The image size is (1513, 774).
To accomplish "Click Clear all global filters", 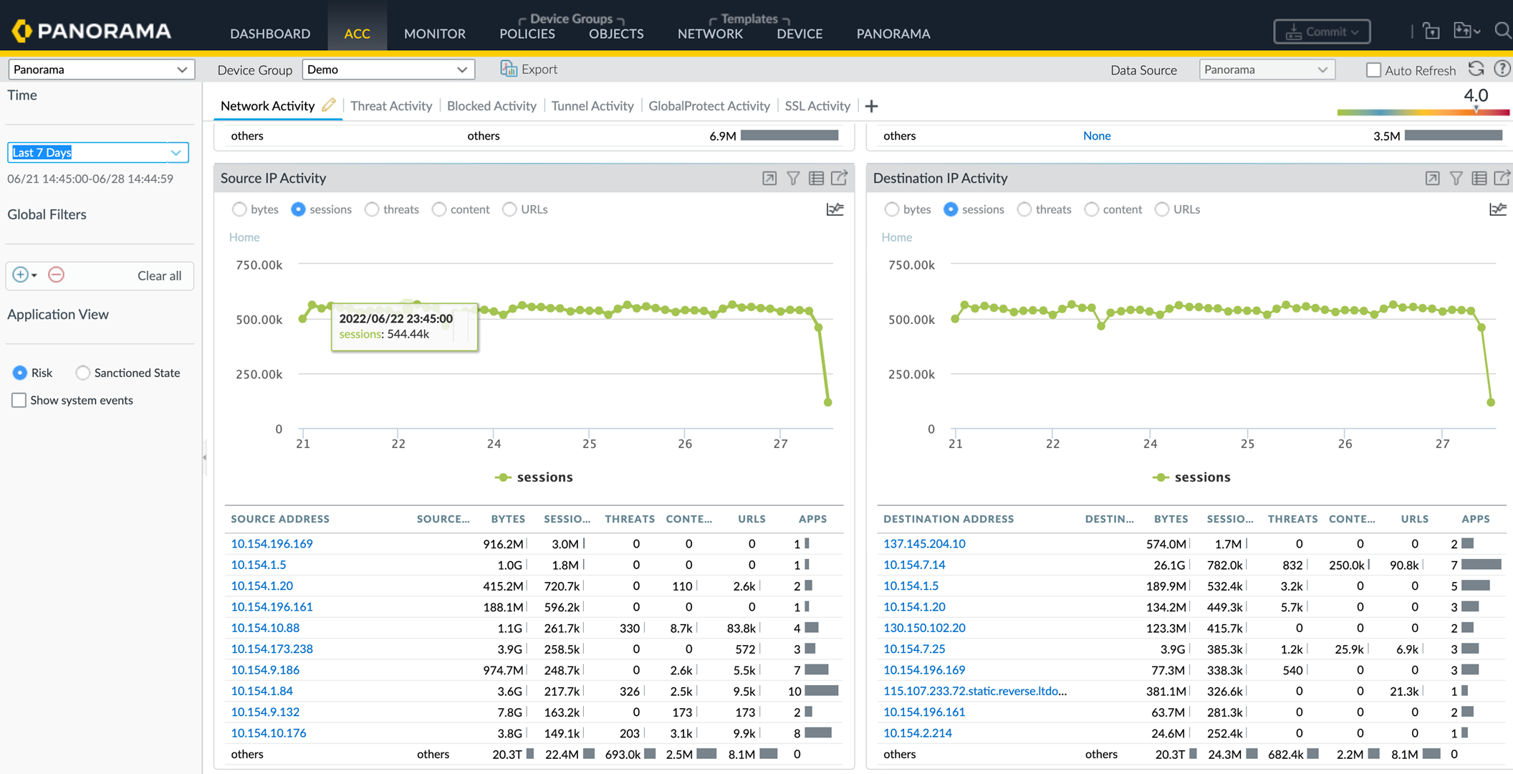I will [159, 276].
